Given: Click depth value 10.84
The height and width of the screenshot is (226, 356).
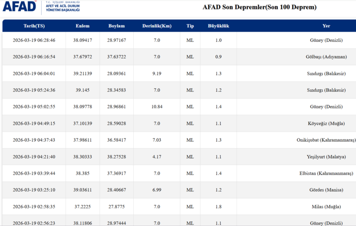Looking at the screenshot, I should (157, 107).
